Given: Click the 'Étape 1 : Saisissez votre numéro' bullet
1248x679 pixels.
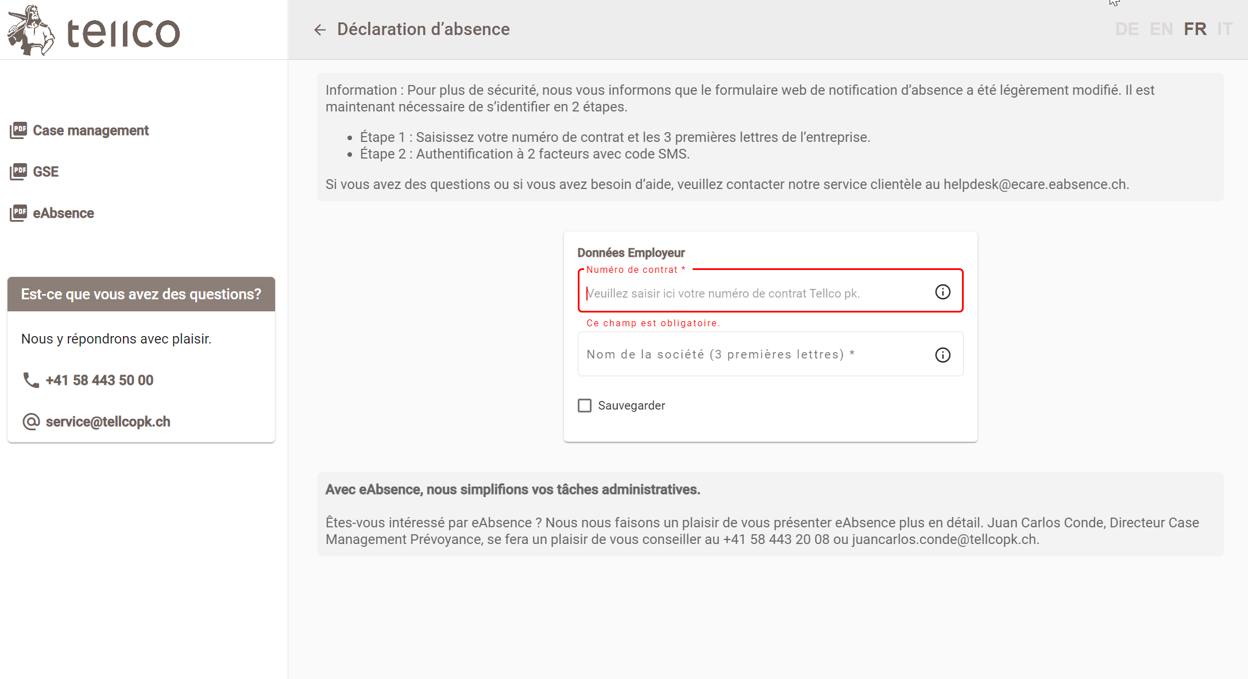Looking at the screenshot, I should pyautogui.click(x=615, y=137).
